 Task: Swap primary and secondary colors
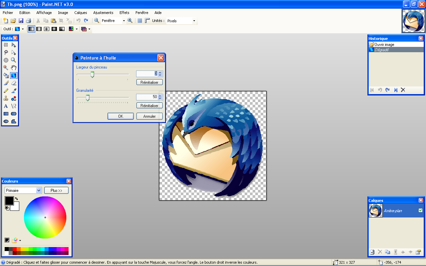(x=16, y=199)
